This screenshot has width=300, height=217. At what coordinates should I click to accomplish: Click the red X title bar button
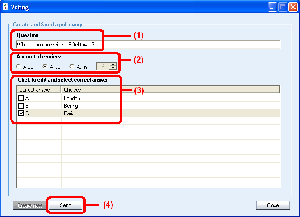[x=292, y=7]
